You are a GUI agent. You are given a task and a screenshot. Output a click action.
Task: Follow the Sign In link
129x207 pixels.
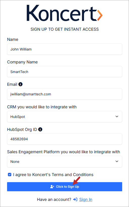[86, 199]
